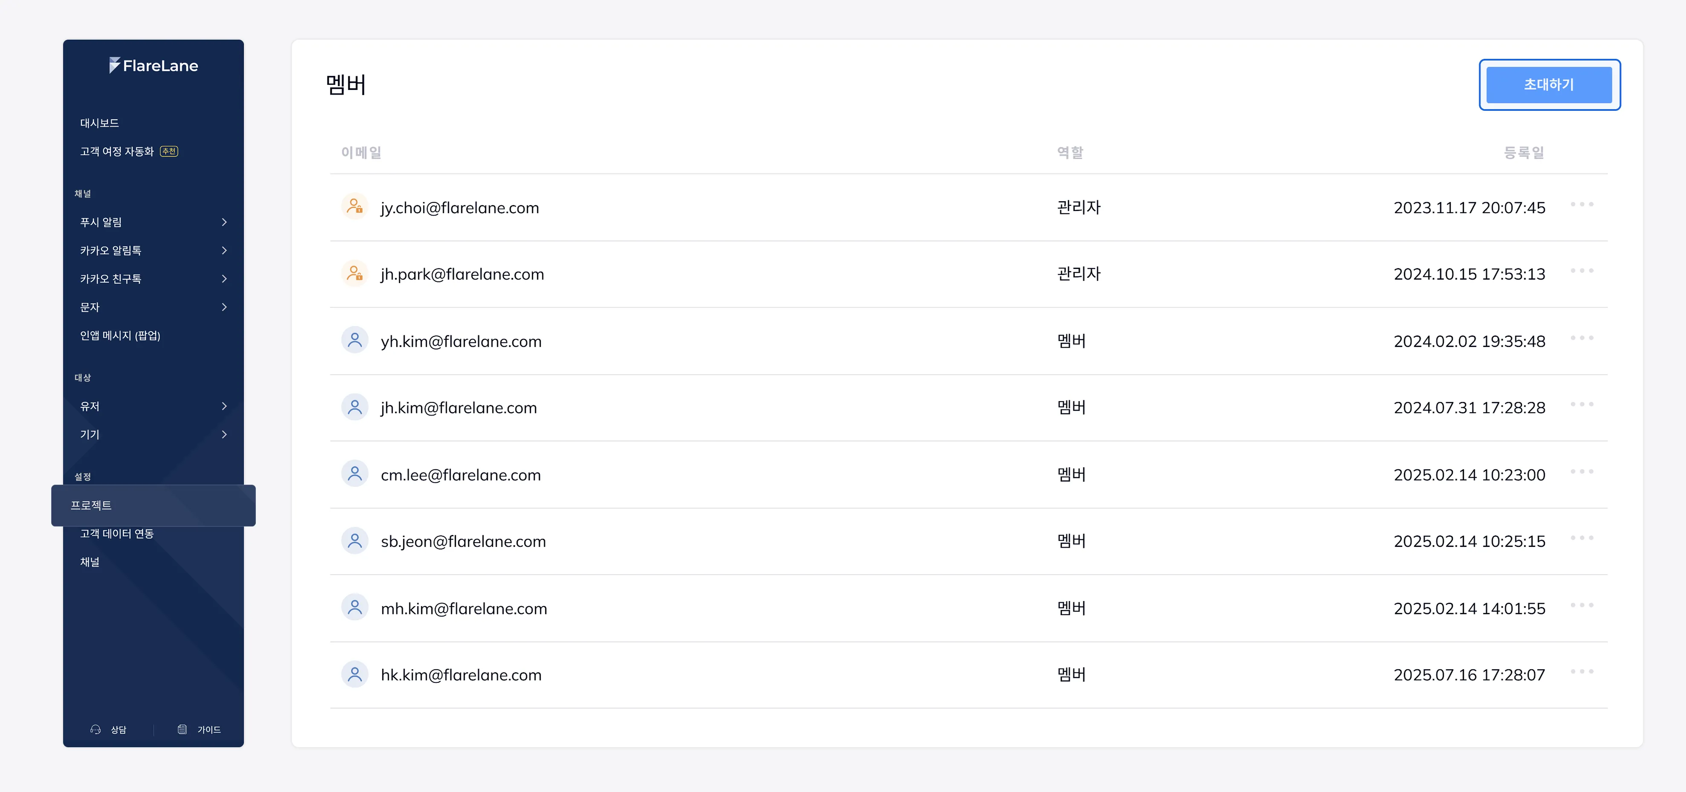The image size is (1686, 792).
Task: Open 상담 support link
Action: click(119, 729)
